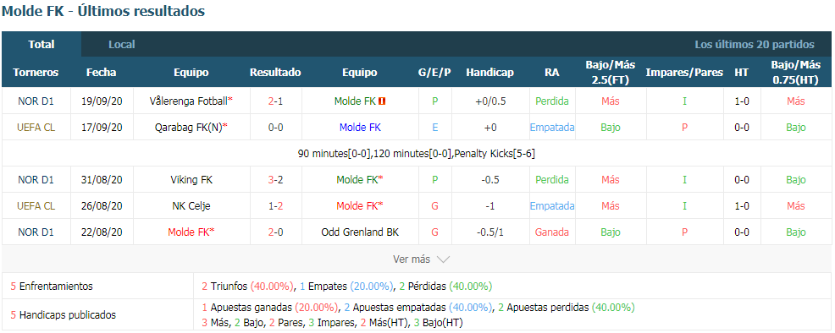The height and width of the screenshot is (333, 835).
Task: Open the Los últimos 20 partidos selector
Action: [754, 45]
